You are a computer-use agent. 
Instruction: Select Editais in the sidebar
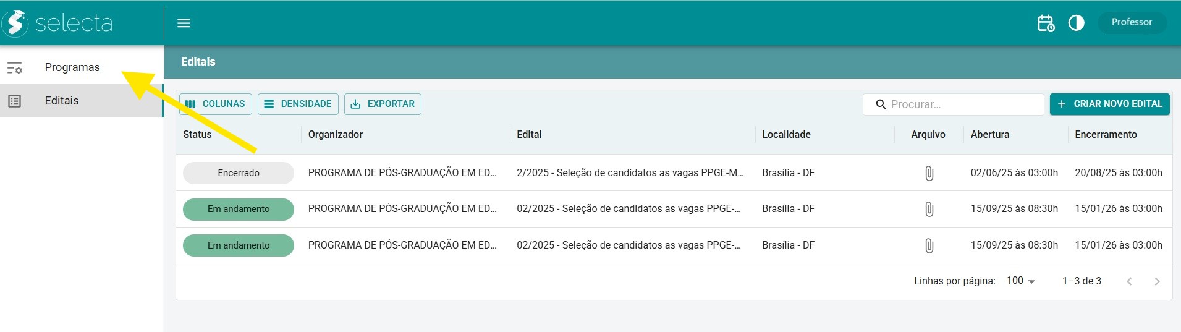click(x=62, y=101)
